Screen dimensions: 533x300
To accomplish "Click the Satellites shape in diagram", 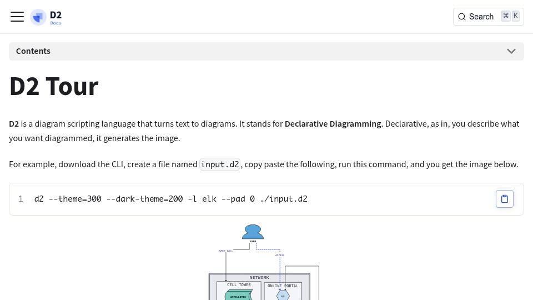I will point(239,295).
